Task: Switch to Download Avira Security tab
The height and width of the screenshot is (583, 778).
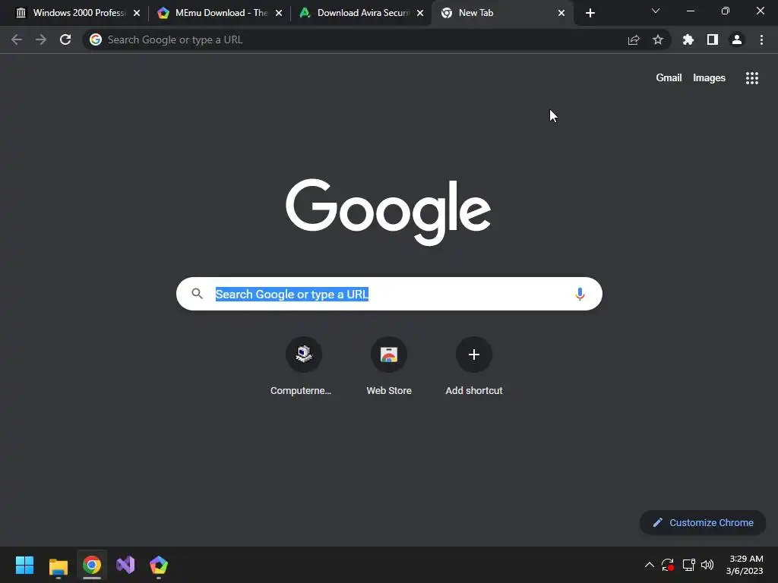Action: pyautogui.click(x=362, y=13)
